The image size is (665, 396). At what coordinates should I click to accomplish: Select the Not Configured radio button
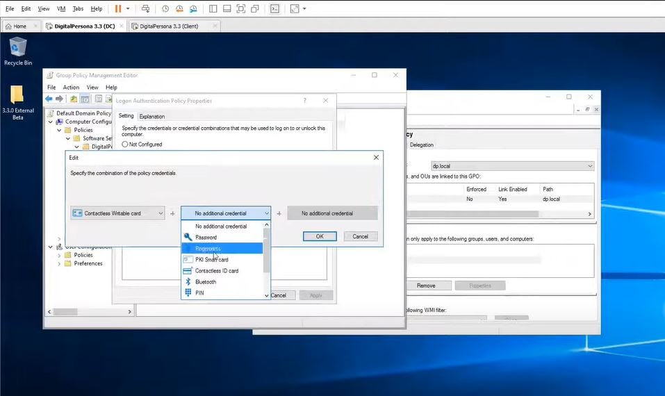point(124,144)
